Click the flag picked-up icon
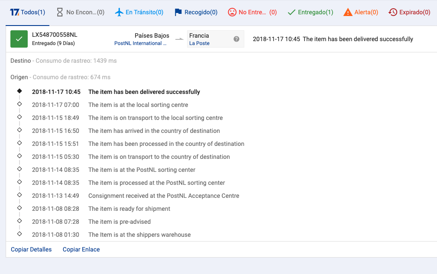437x274 pixels. point(178,12)
